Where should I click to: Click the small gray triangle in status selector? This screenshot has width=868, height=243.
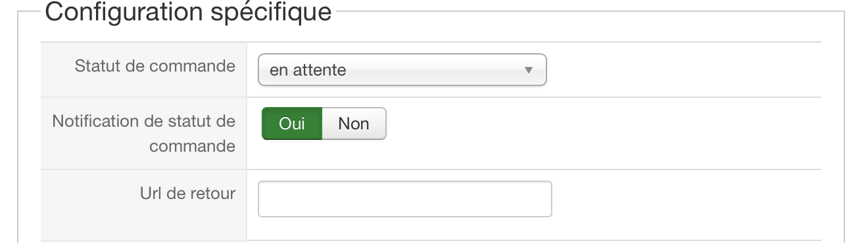point(527,70)
